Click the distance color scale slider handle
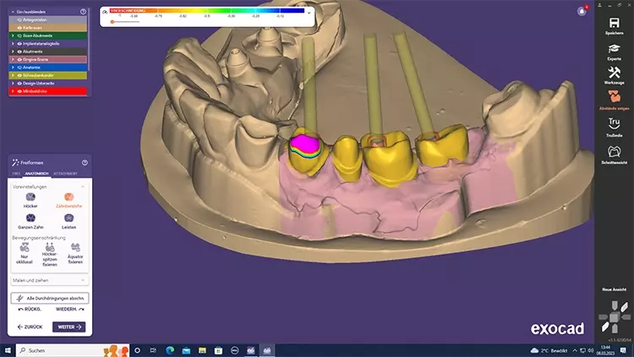Image resolution: width=634 pixels, height=357 pixels. click(x=112, y=23)
